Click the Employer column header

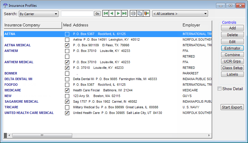(x=191, y=25)
